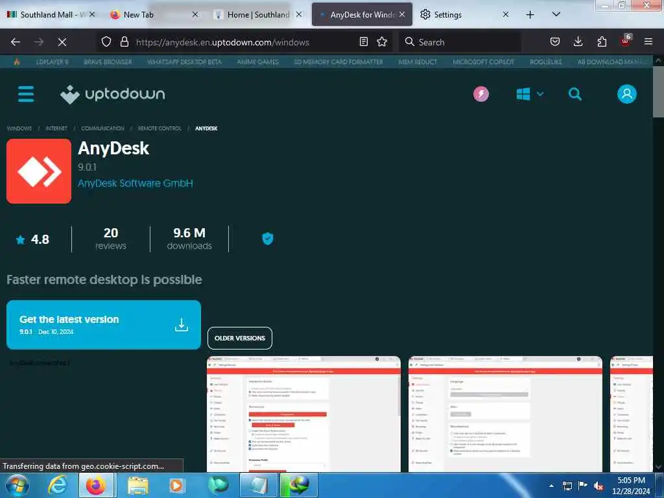Open the taskbar clock showing 5:05 PM

coord(630,486)
